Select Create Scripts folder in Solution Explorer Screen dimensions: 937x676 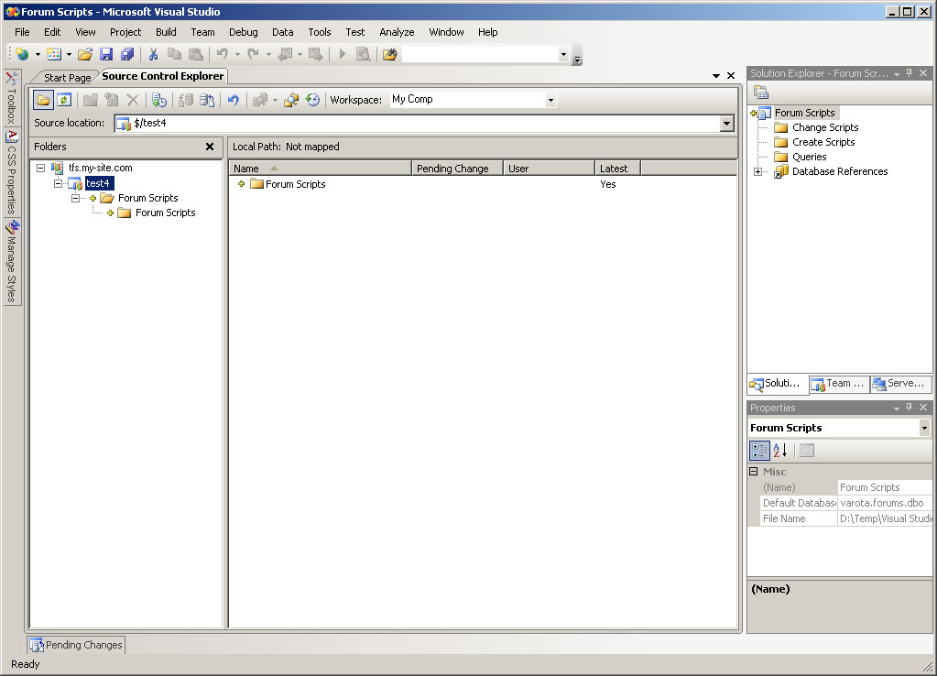point(823,142)
